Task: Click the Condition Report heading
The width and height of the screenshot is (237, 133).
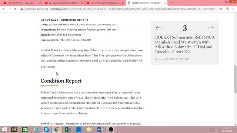Action: [x=61, y=81]
